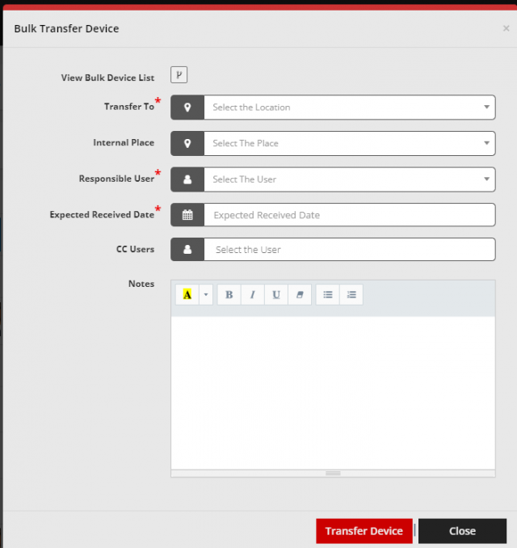Open the Select the Location dropdown

click(350, 107)
